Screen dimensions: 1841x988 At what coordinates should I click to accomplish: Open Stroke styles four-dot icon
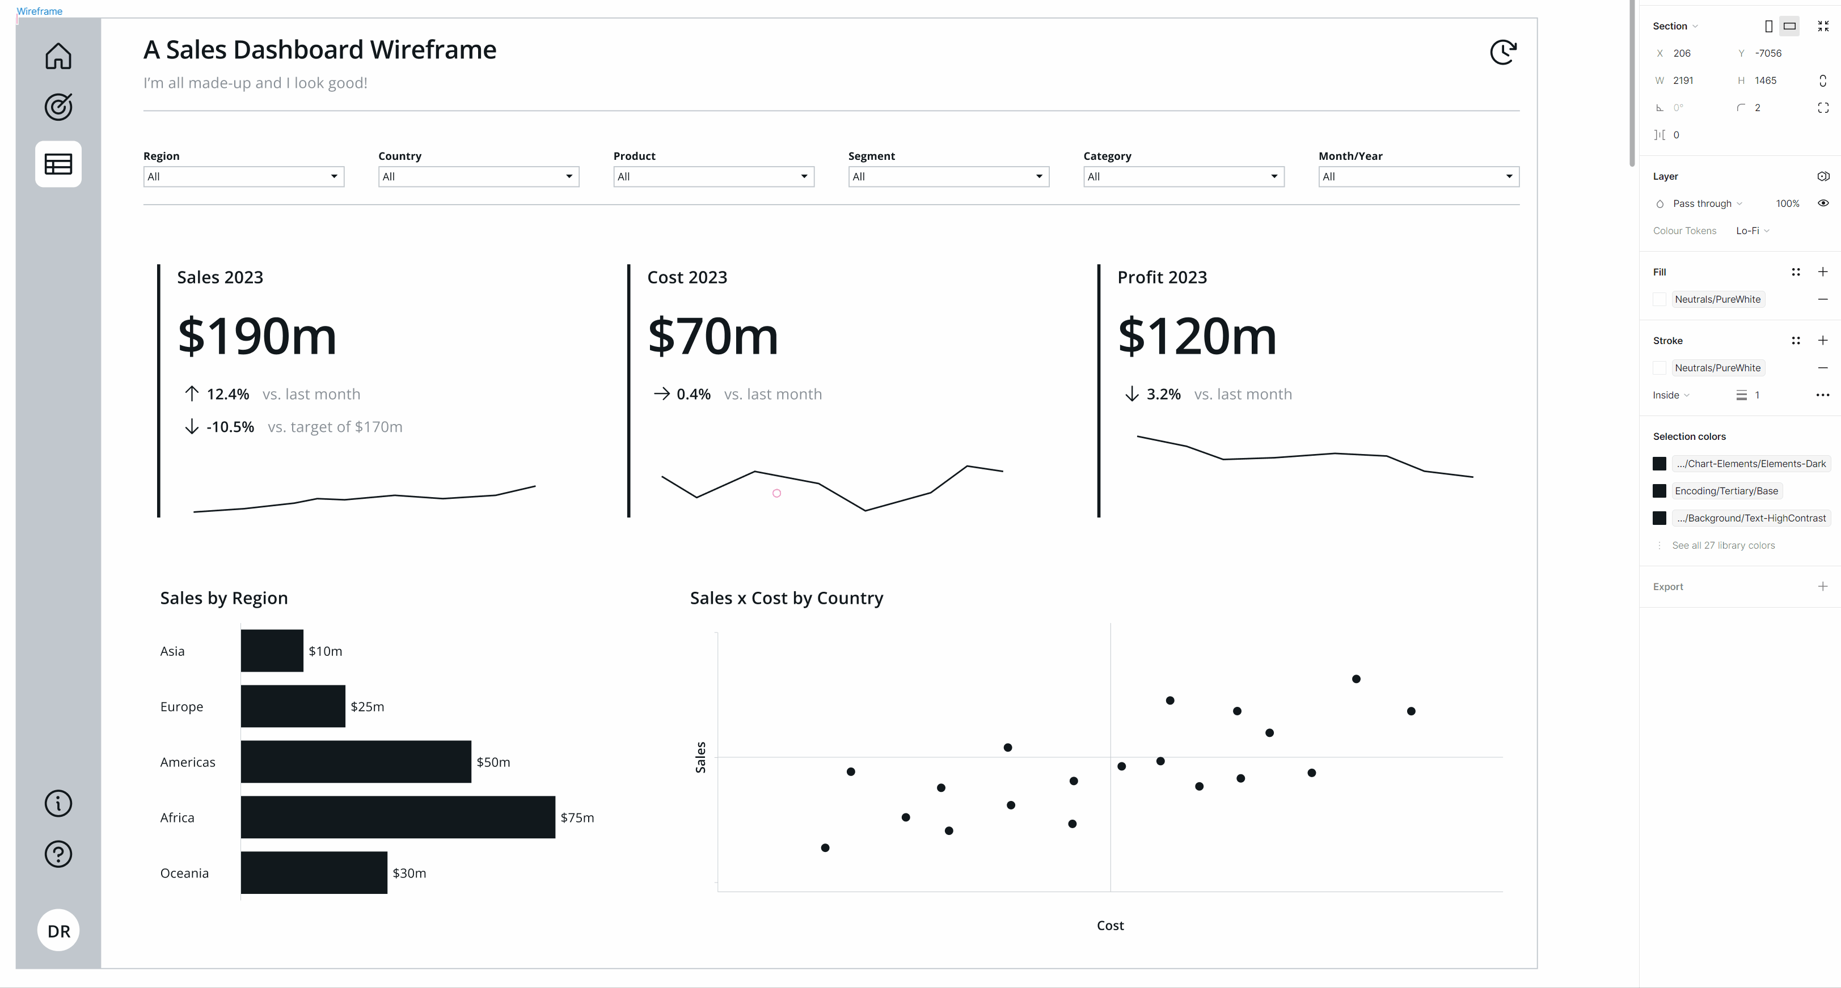pyautogui.click(x=1795, y=341)
